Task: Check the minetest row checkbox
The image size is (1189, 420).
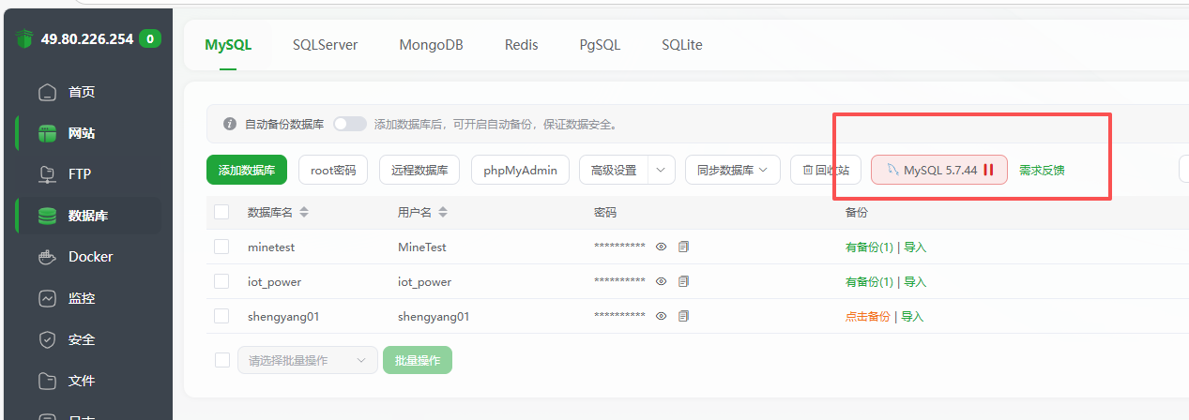Action: [221, 247]
